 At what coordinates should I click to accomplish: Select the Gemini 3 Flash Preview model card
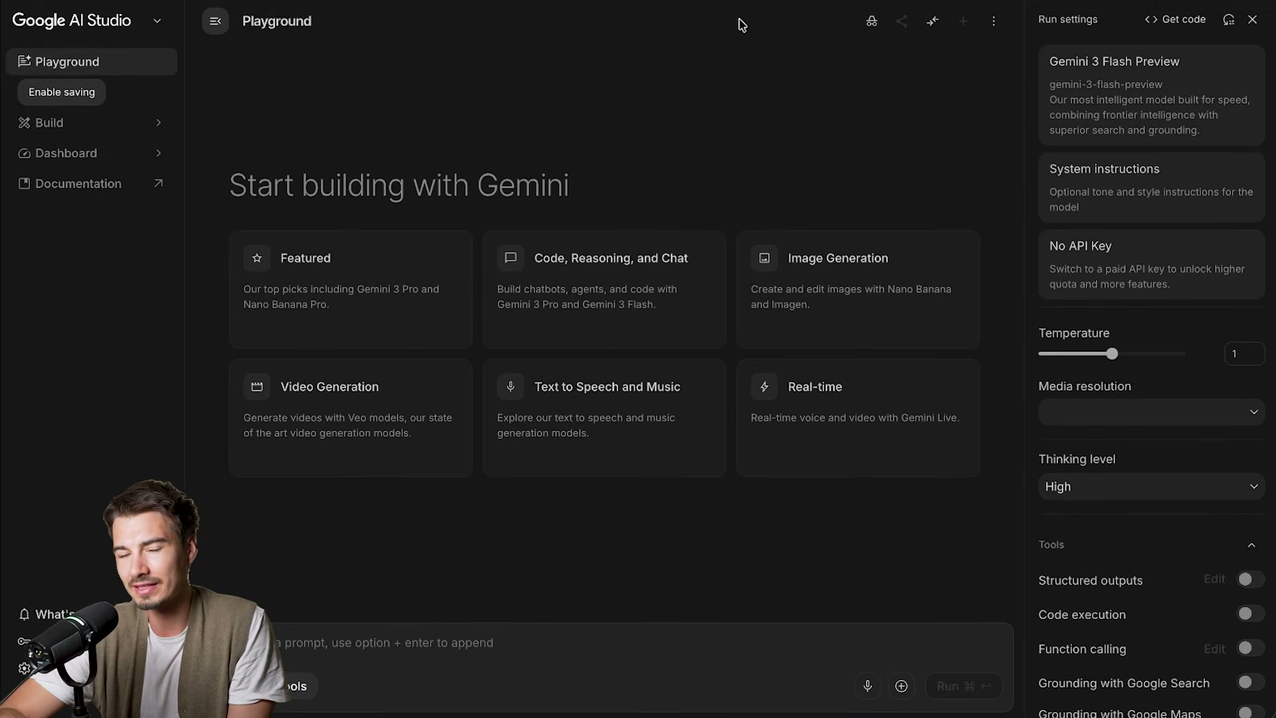(1152, 96)
